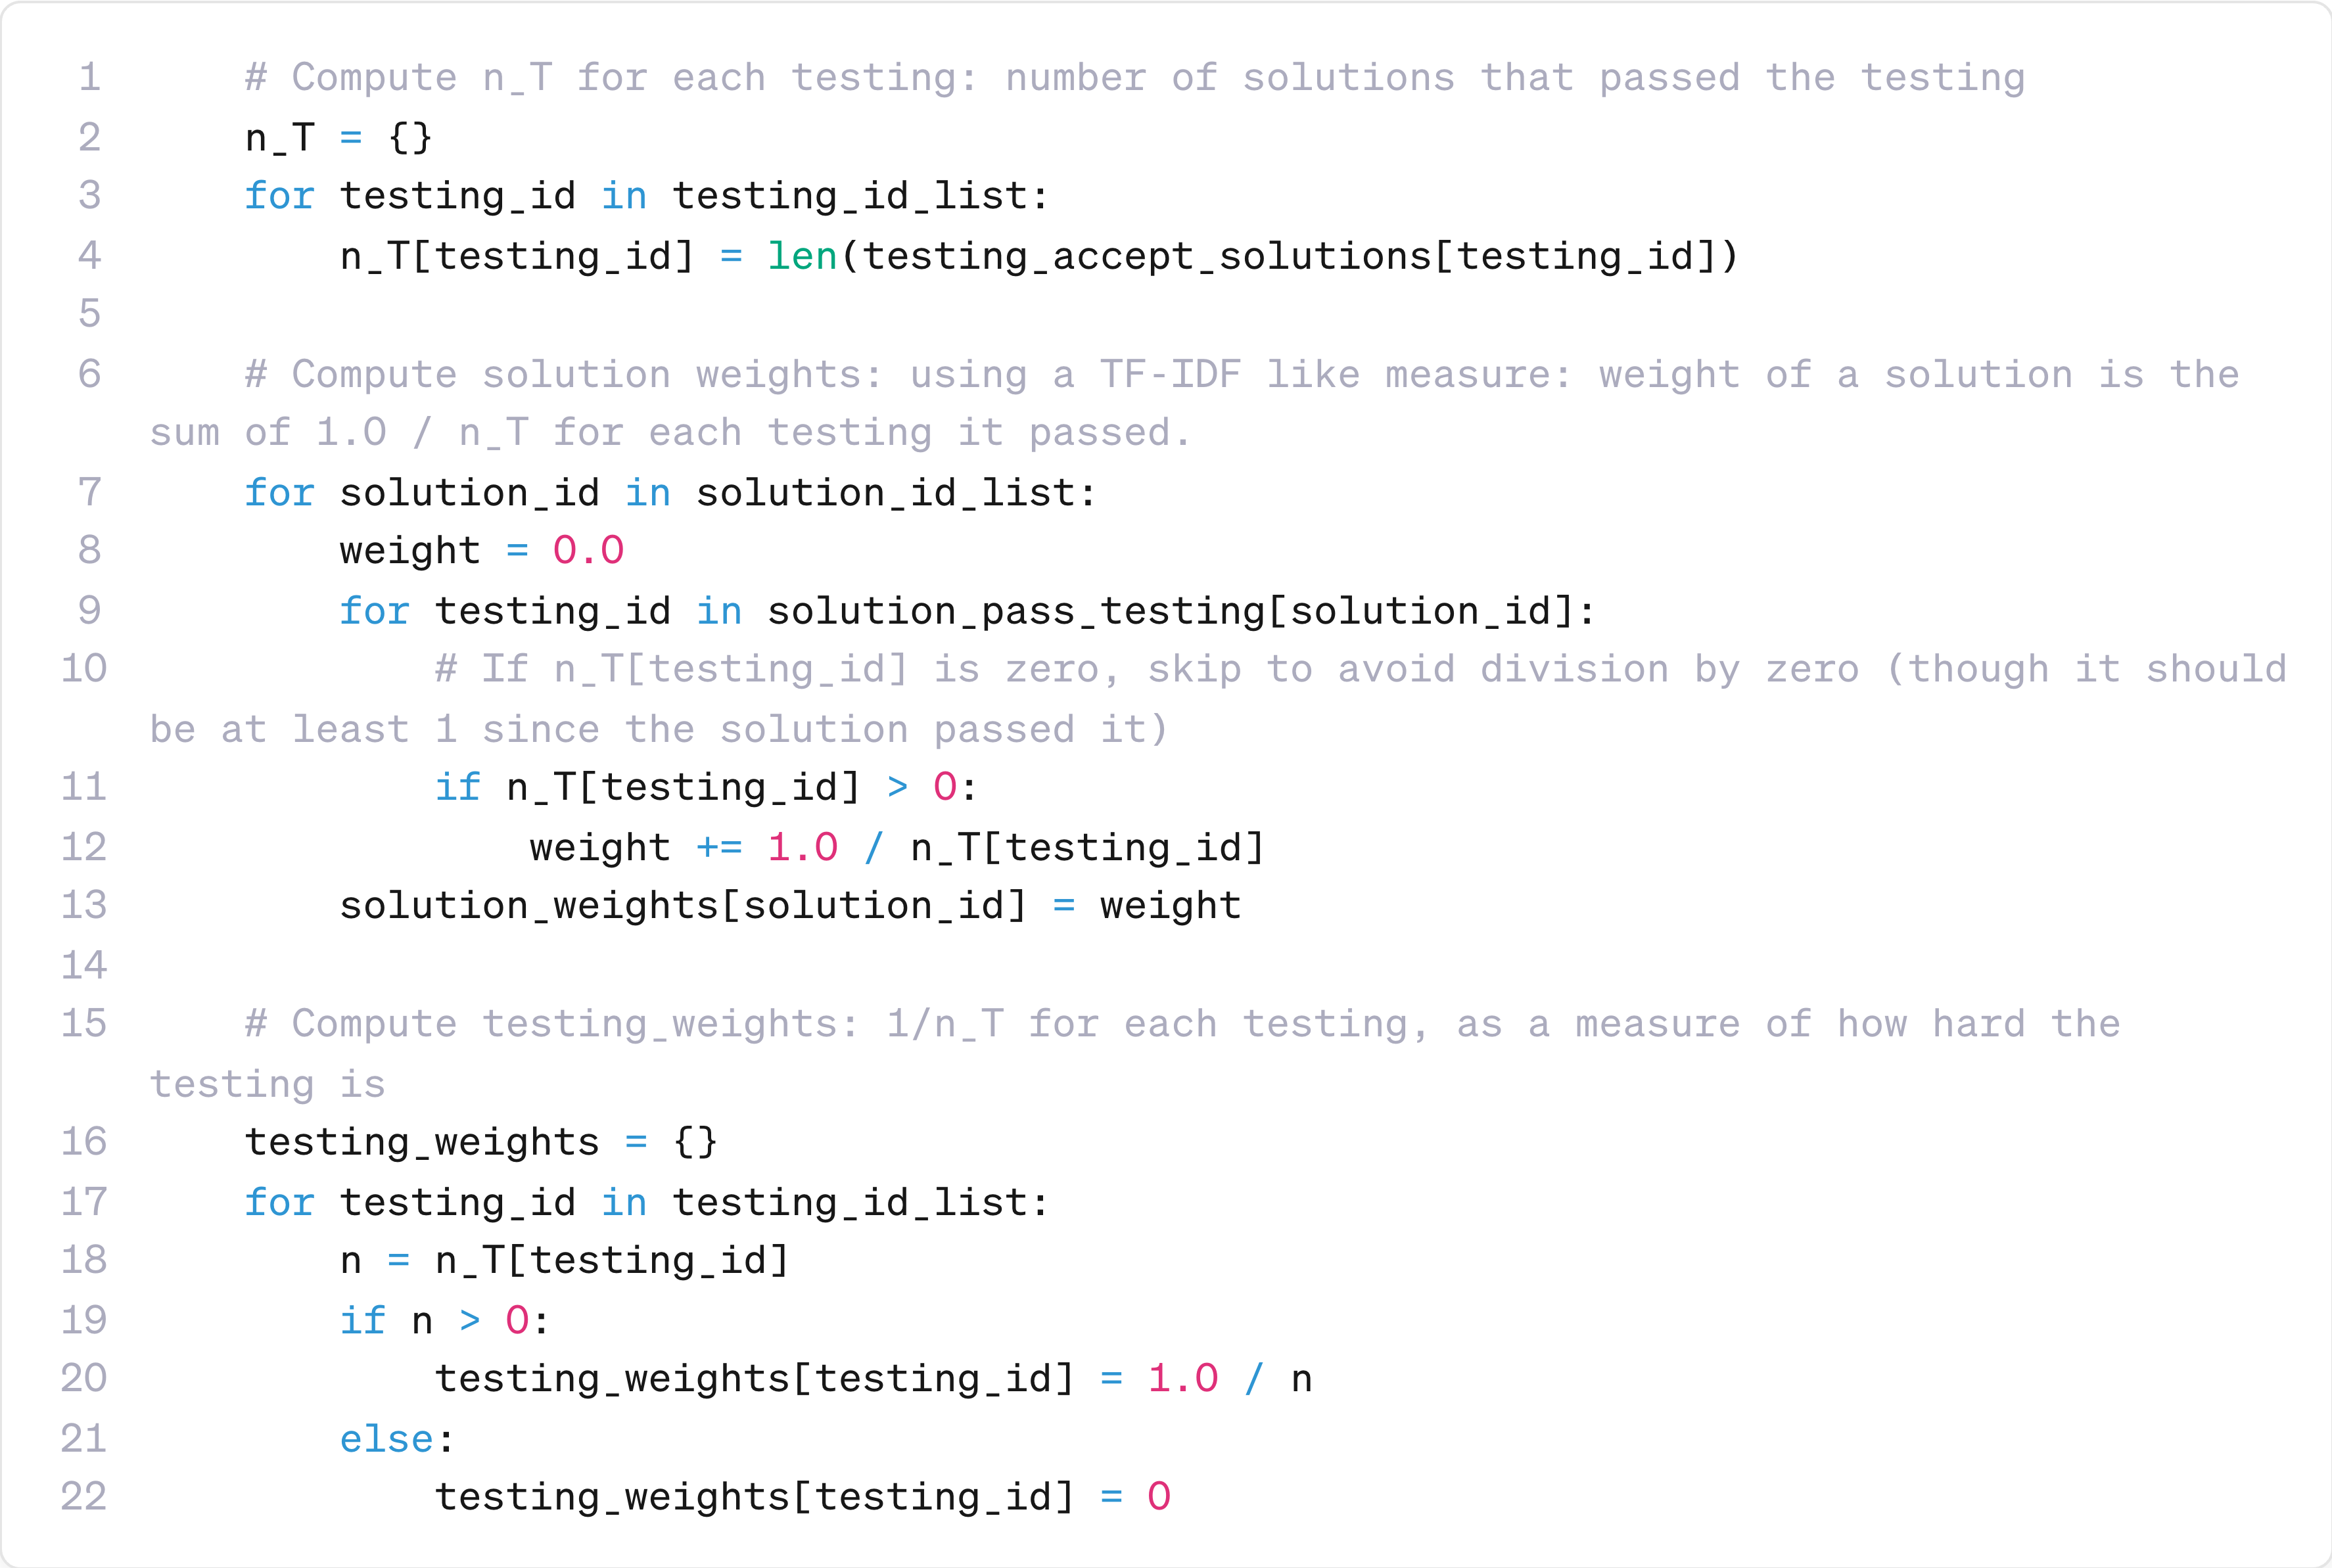Select line number 14 in the gutter
Viewport: 2332px width, 1568px height.
click(84, 965)
